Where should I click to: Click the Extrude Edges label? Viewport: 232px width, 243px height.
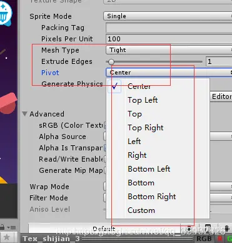[x=67, y=61]
